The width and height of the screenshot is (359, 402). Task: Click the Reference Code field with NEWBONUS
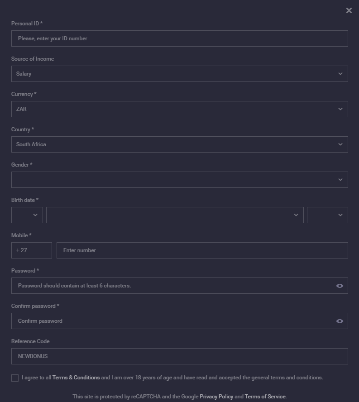click(179, 356)
